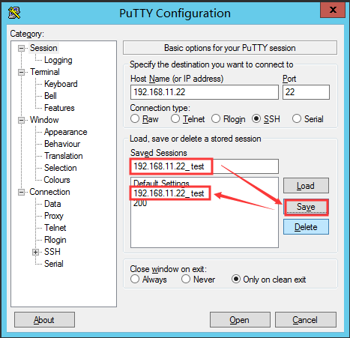Click the Save session button
Viewport: 350px width, 338px height.
point(306,207)
